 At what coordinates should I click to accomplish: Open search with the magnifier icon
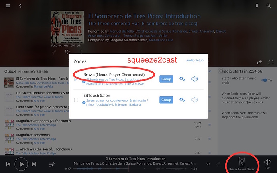(269, 6)
